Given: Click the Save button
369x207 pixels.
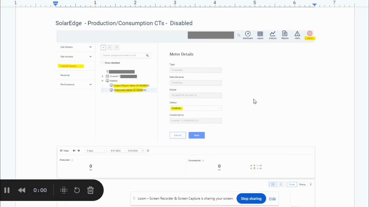Looking at the screenshot, I should (197, 135).
